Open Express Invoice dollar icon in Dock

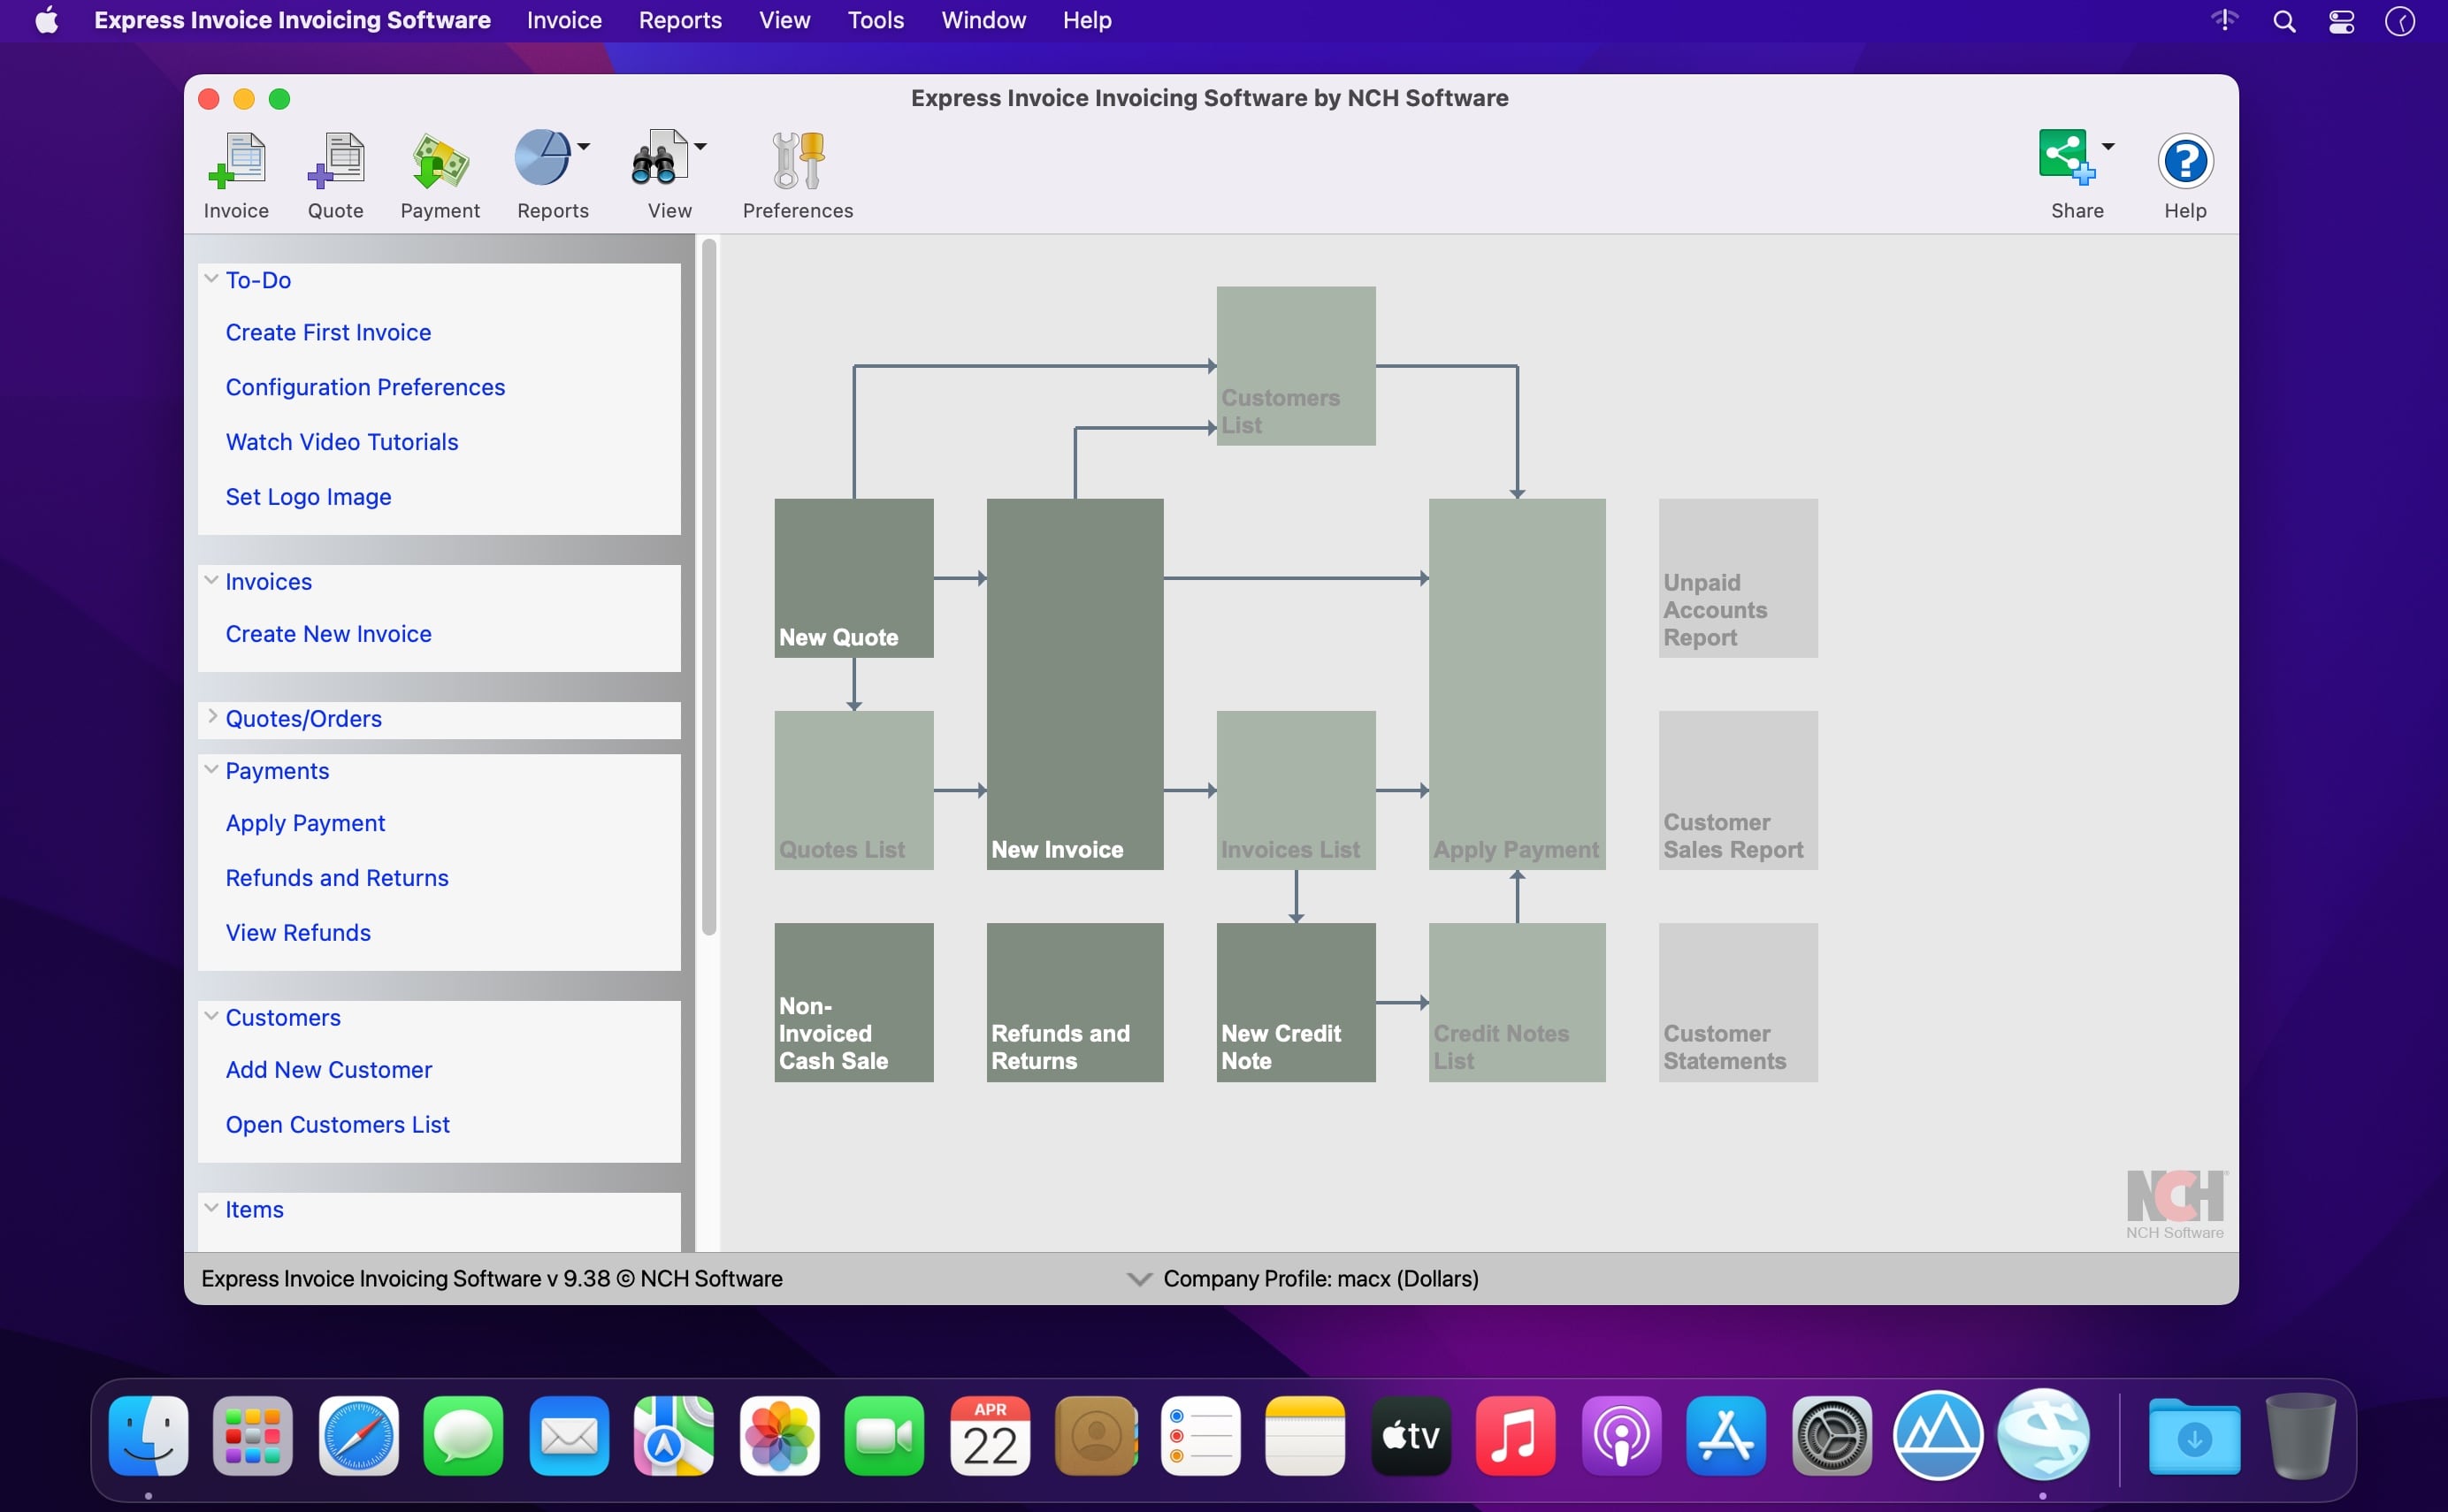click(x=2043, y=1436)
